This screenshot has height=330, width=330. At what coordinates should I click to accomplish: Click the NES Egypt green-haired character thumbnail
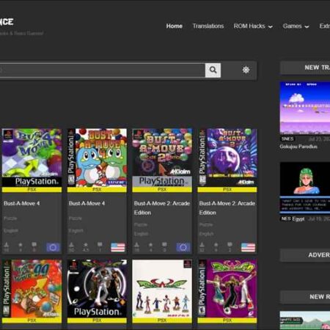point(305,188)
